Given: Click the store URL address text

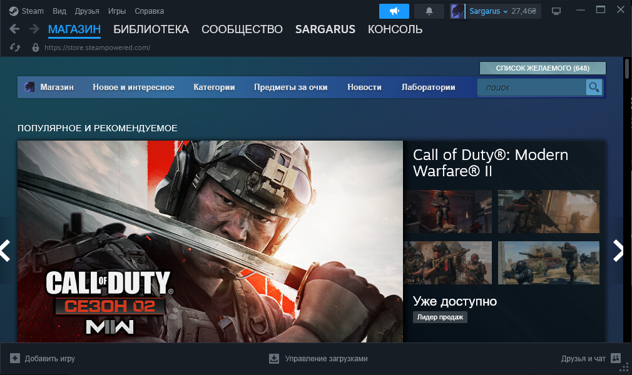Looking at the screenshot, I should (97, 47).
